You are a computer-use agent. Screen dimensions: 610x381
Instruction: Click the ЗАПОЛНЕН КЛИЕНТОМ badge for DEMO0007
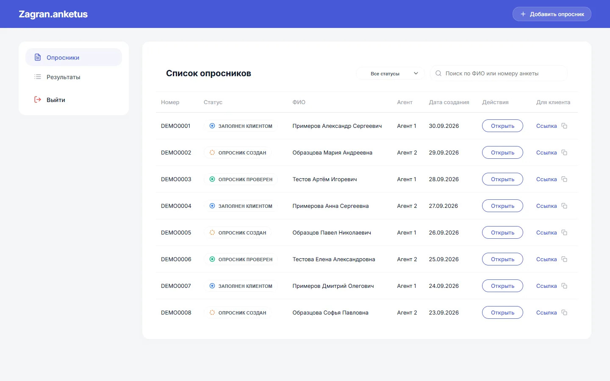coord(241,286)
